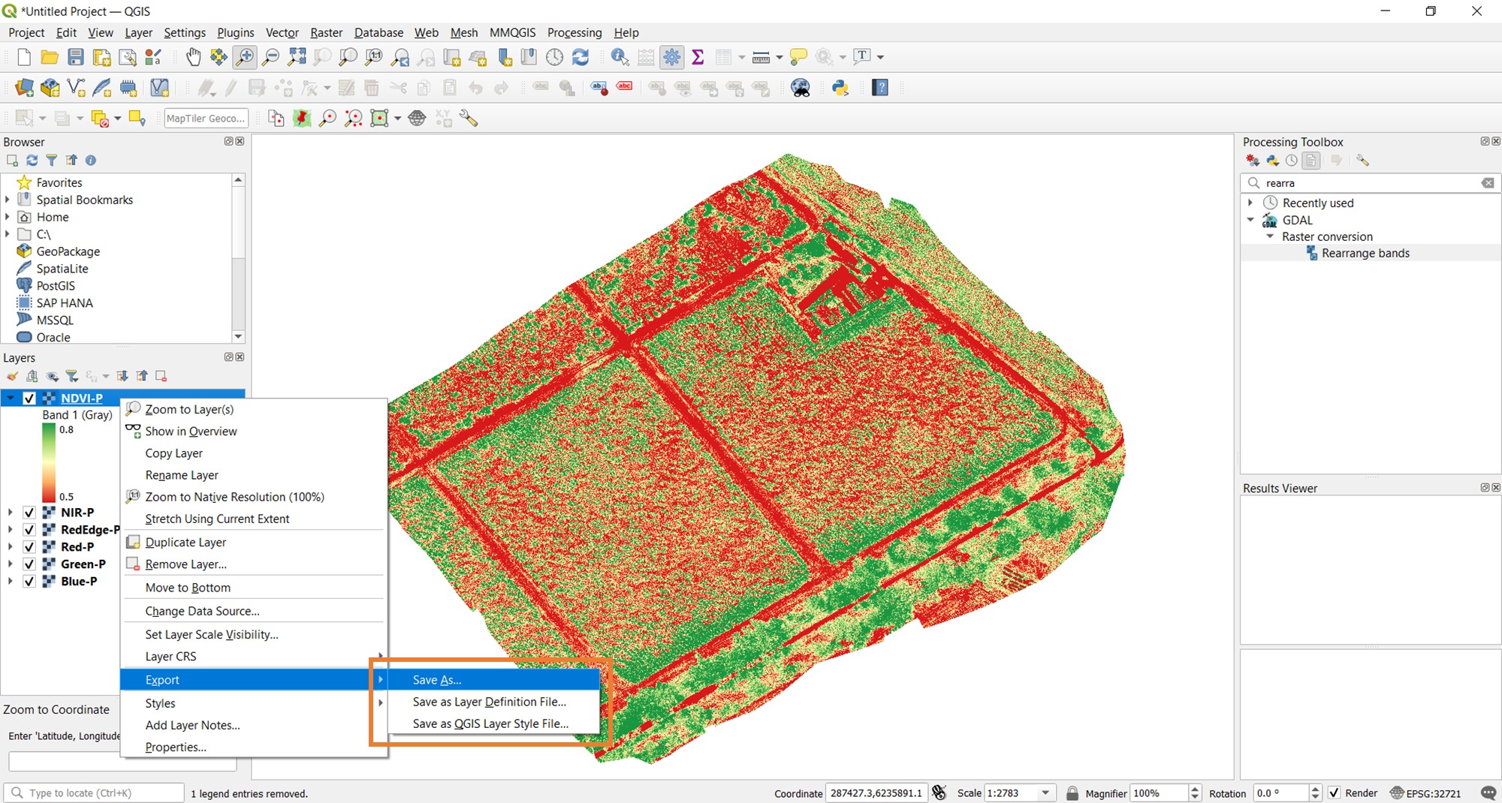Open the Python Console icon
Viewport: 1502px width, 803px height.
pyautogui.click(x=840, y=88)
